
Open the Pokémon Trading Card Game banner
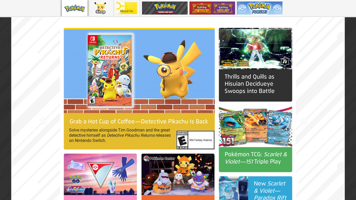[165, 8]
